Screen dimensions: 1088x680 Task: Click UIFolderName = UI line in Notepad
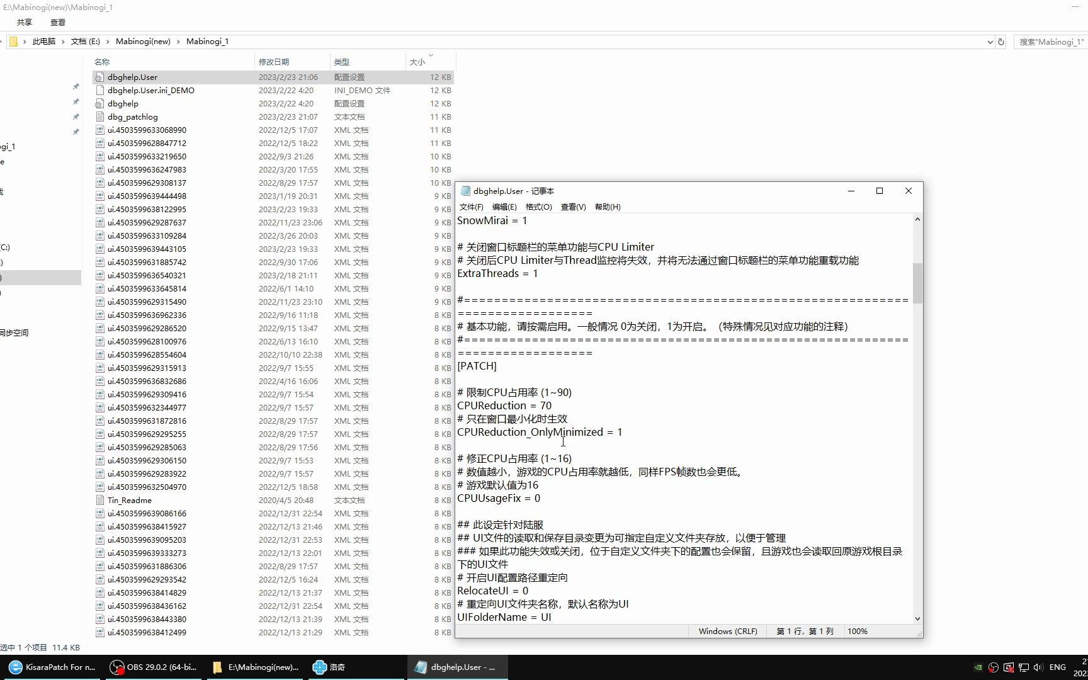pos(504,617)
